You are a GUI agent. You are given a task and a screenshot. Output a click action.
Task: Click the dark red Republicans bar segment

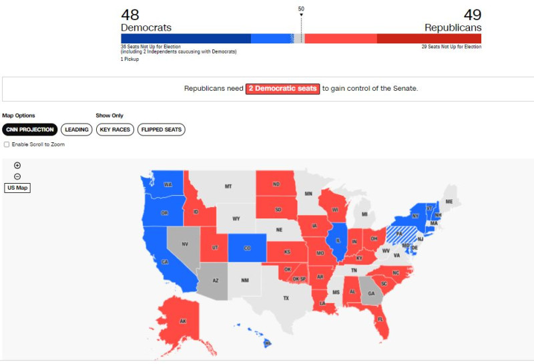429,39
